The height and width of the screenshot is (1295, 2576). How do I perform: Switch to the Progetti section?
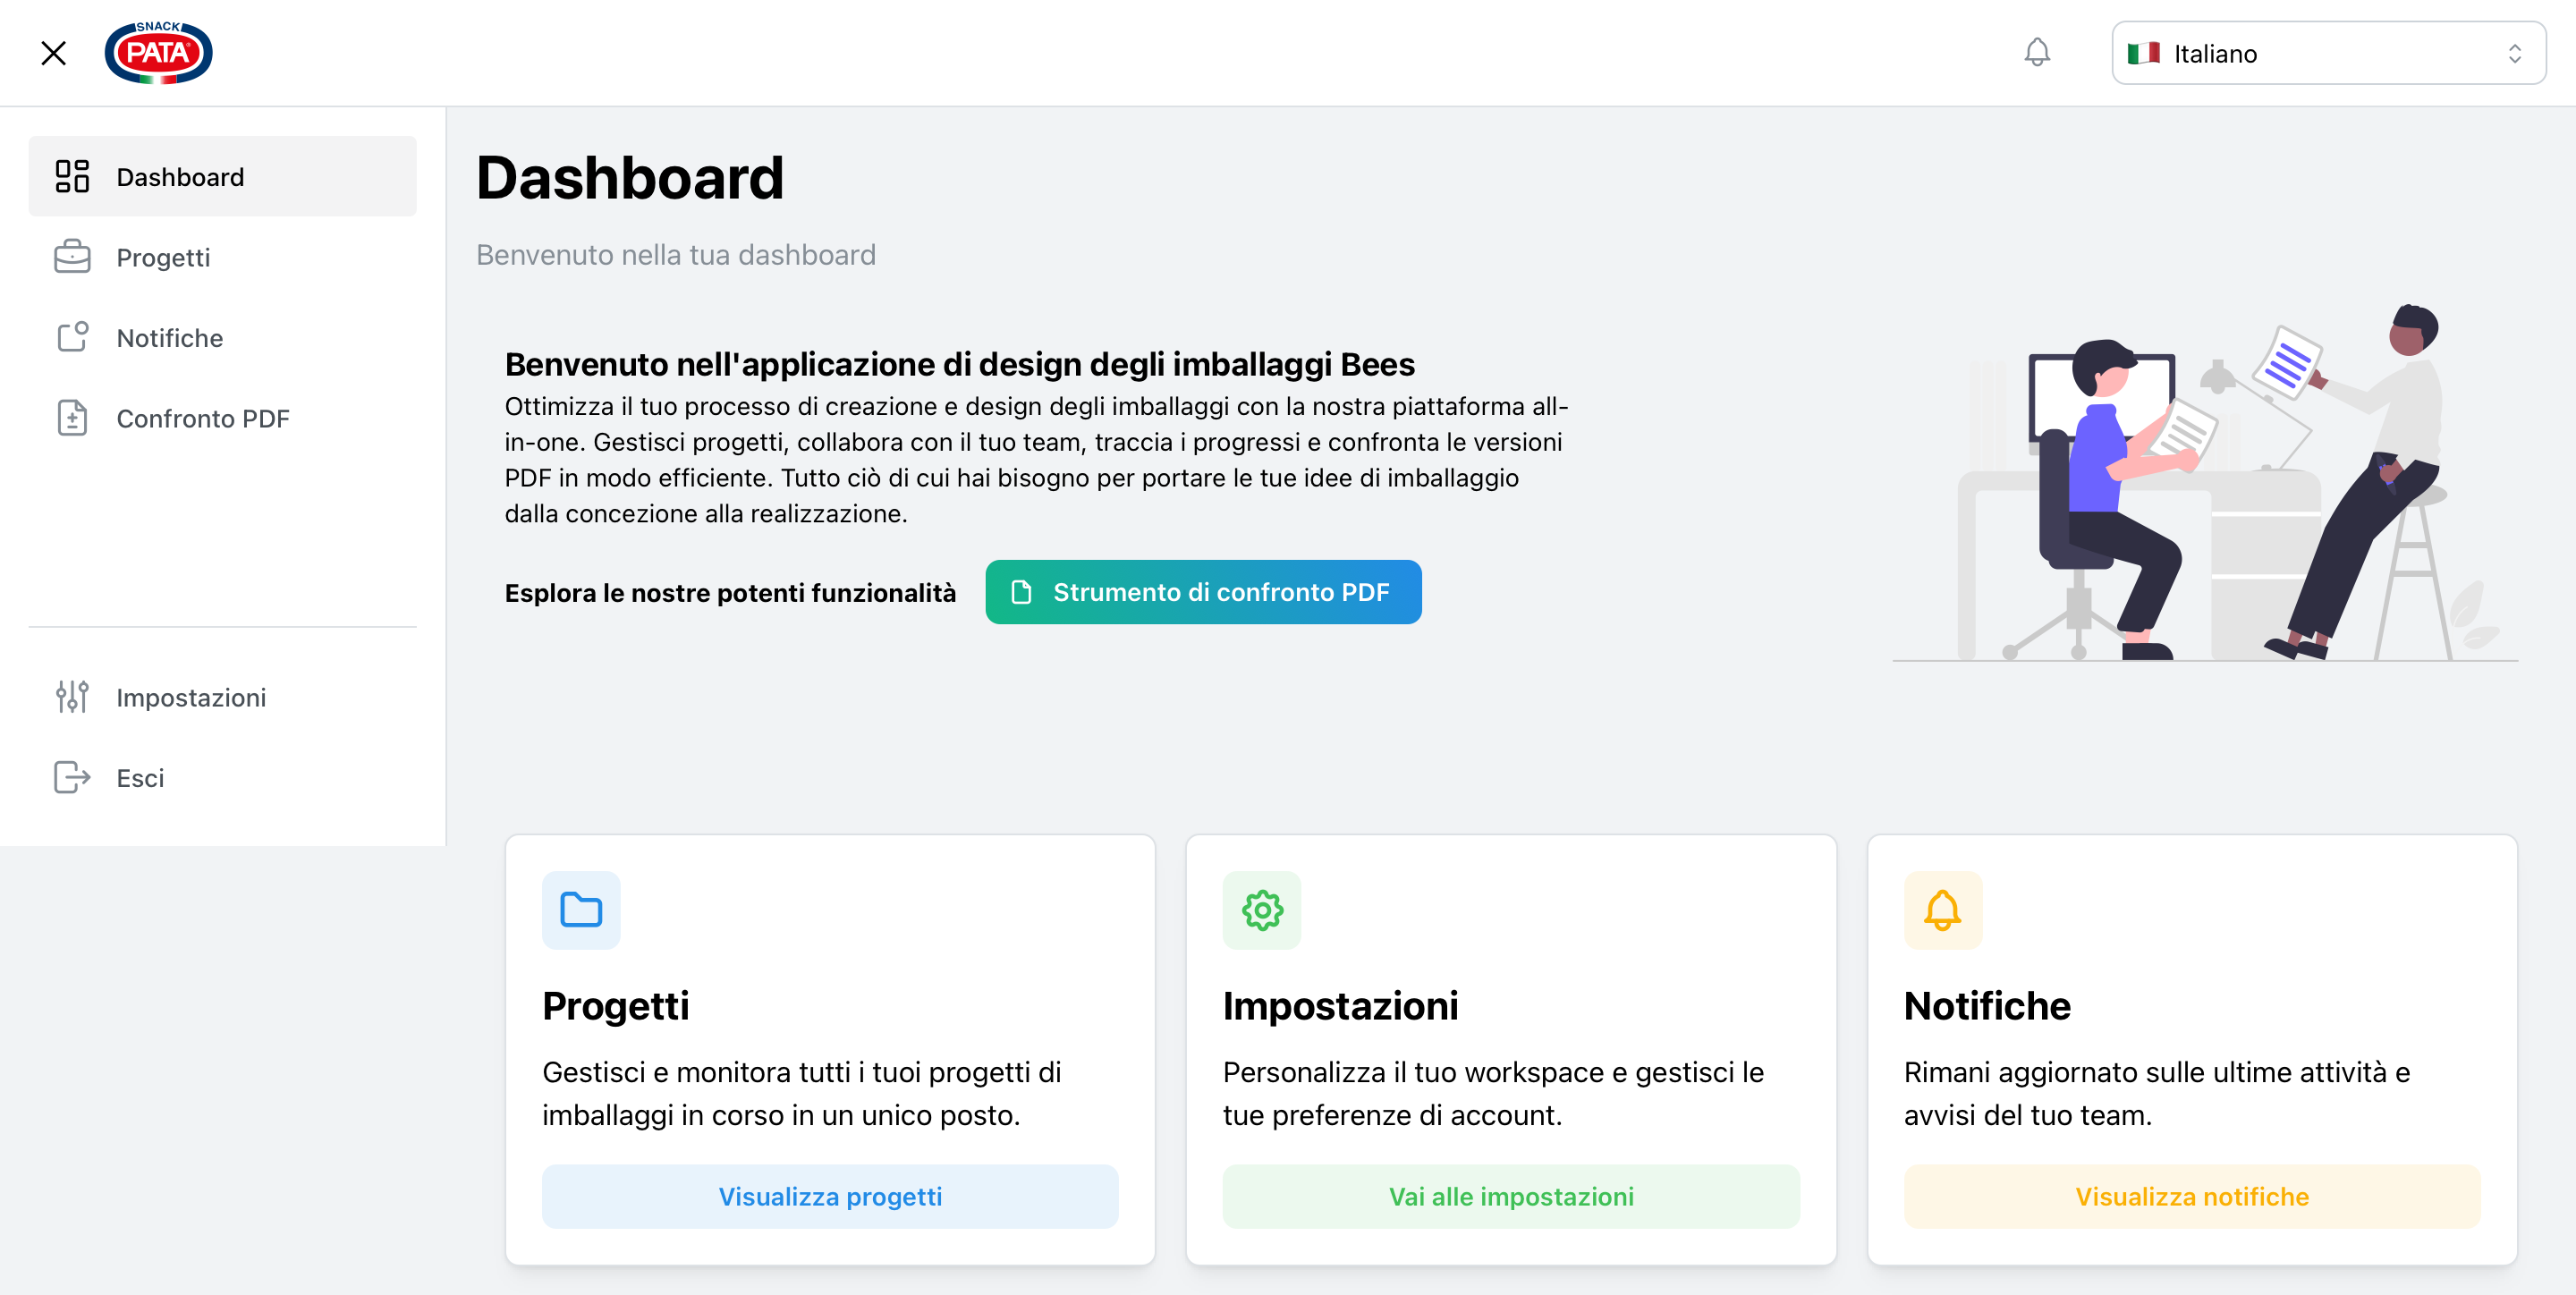[163, 257]
